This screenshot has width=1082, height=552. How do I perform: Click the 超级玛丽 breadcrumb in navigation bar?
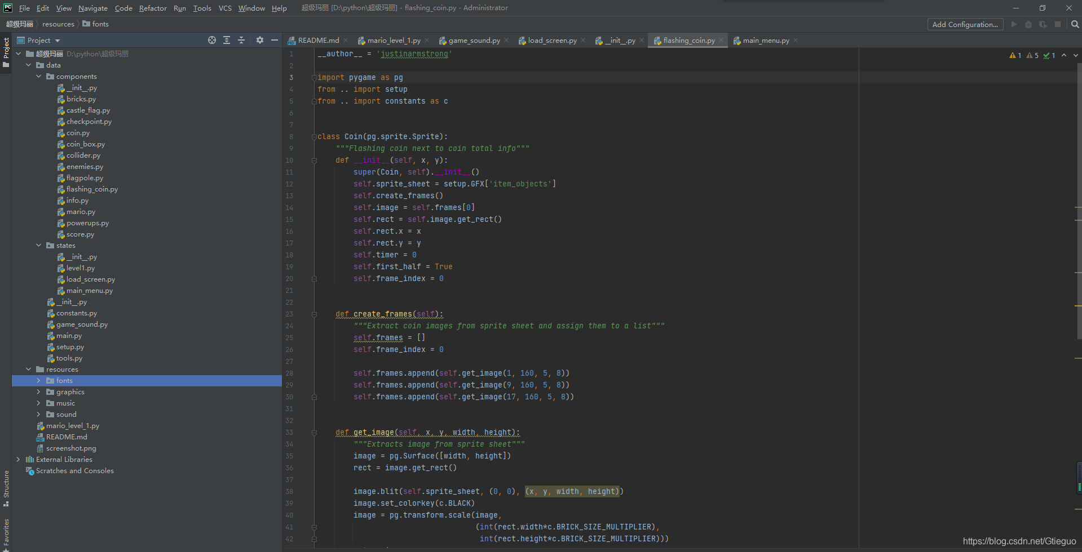[20, 24]
